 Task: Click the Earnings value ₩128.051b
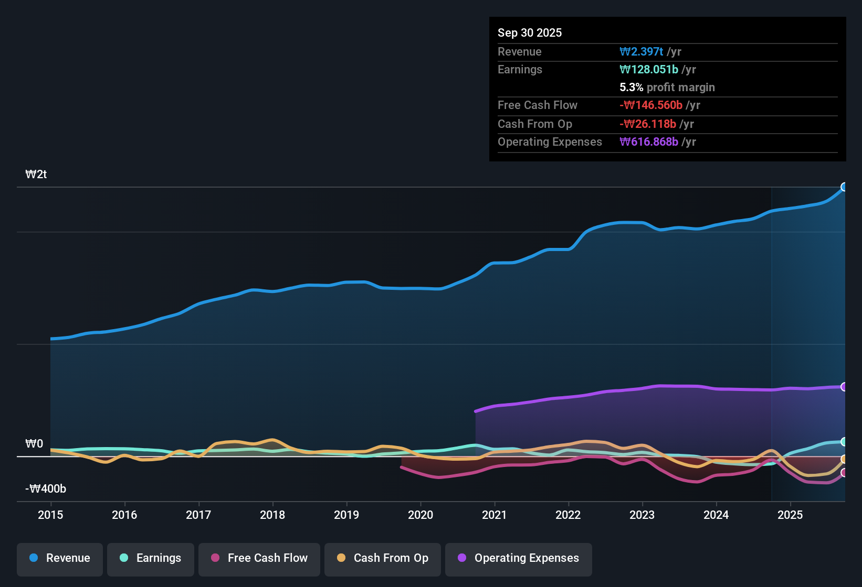[x=649, y=69]
